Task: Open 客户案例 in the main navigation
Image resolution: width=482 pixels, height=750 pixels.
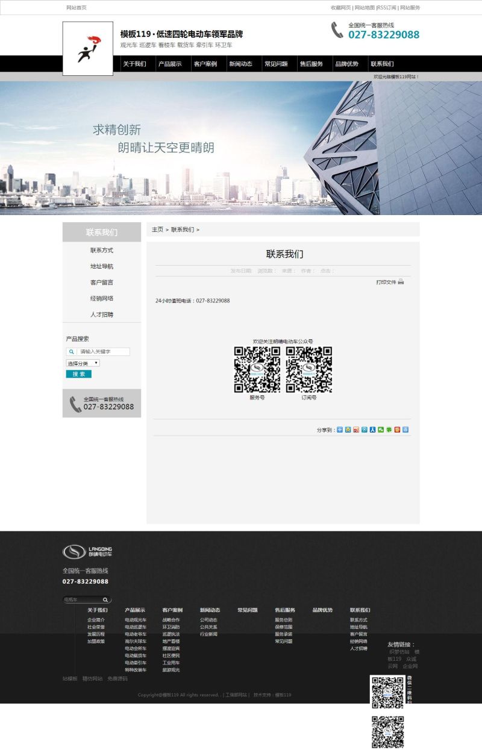Action: [205, 64]
